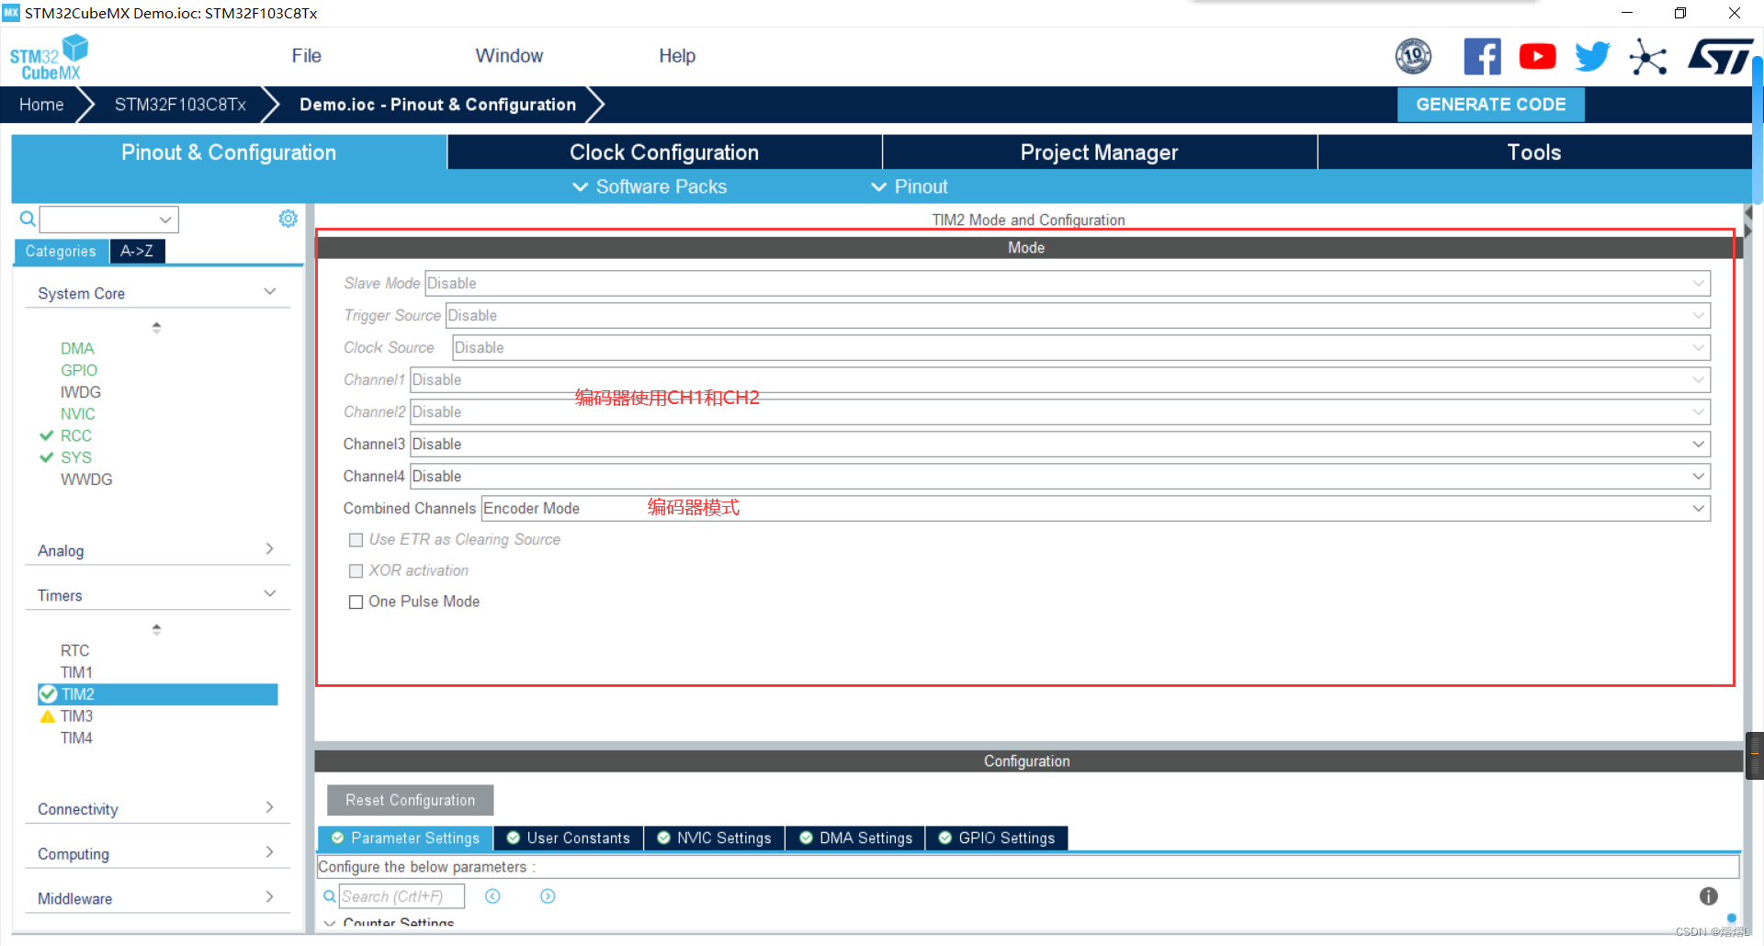
Task: Open the Software Packs menu
Action: pyautogui.click(x=650, y=186)
